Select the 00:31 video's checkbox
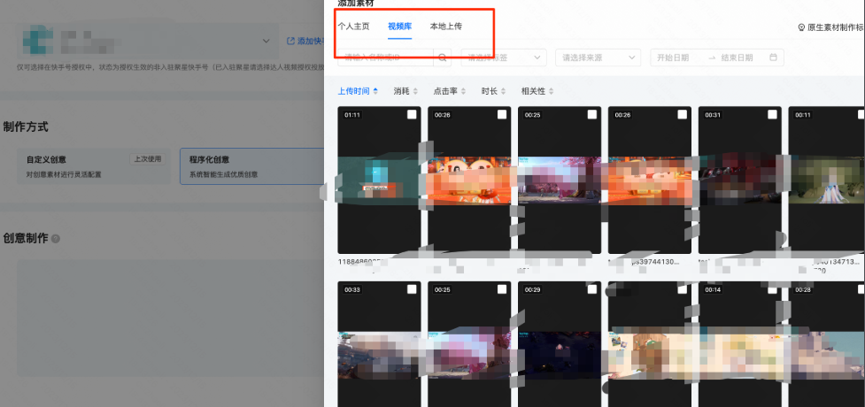 coord(772,115)
